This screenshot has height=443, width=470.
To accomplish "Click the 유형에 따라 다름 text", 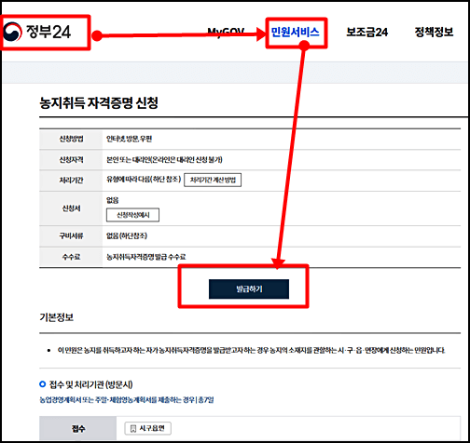I will pos(144,180).
